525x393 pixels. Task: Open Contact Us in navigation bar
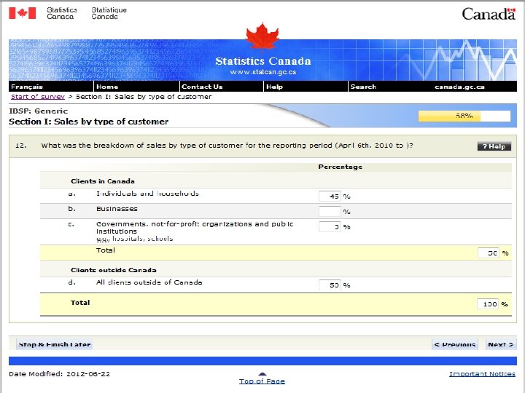(x=202, y=87)
